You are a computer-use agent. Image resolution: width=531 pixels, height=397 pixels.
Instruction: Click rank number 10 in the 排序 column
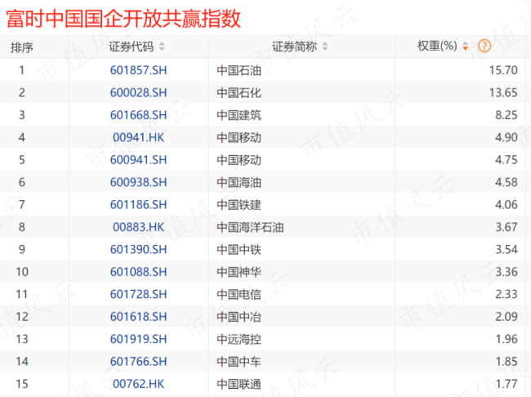pyautogui.click(x=22, y=272)
